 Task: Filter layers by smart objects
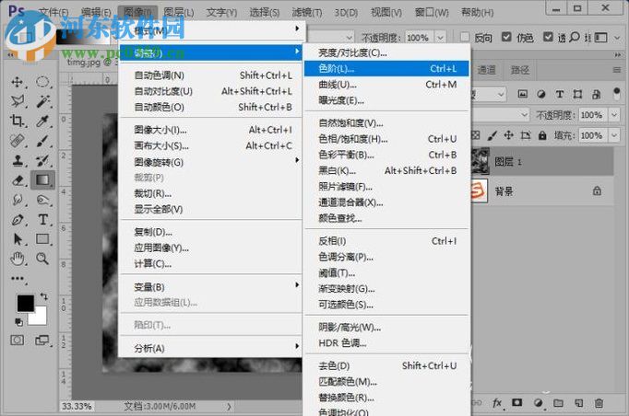596,94
